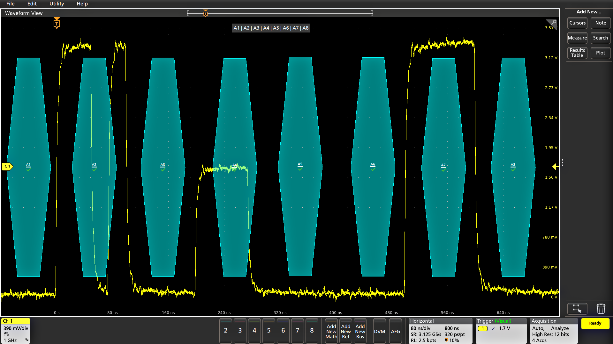Click the yellow C1 channel handle
613x344 pixels.
7,166
